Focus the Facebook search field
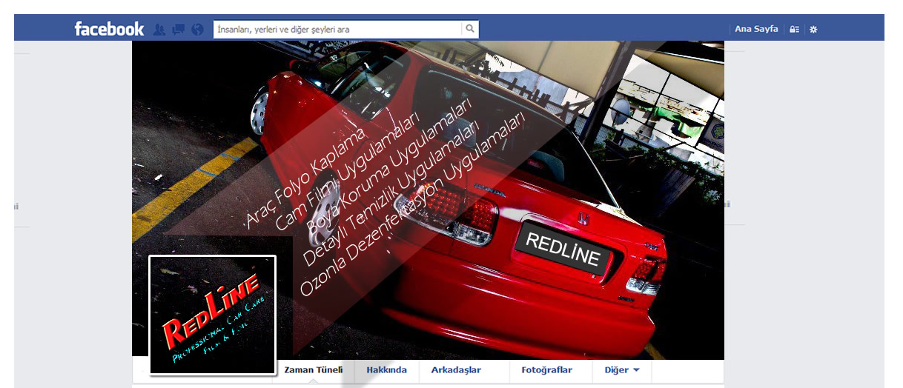The width and height of the screenshot is (903, 388). (x=337, y=29)
